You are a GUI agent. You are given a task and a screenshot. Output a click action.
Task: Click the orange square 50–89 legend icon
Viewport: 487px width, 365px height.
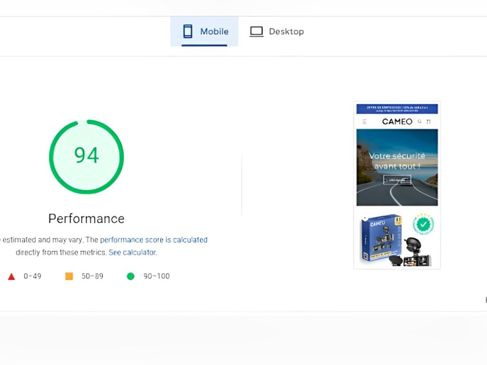point(69,276)
